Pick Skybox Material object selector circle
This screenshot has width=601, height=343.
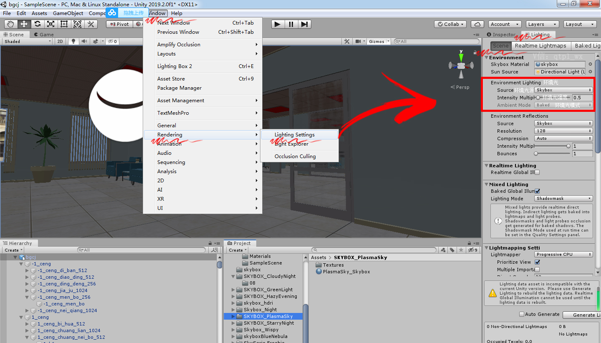pos(590,64)
